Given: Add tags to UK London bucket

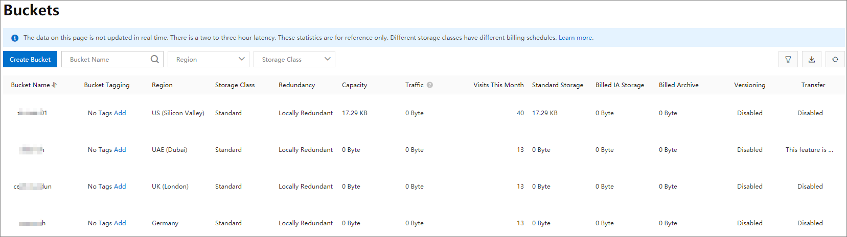Looking at the screenshot, I should (120, 187).
